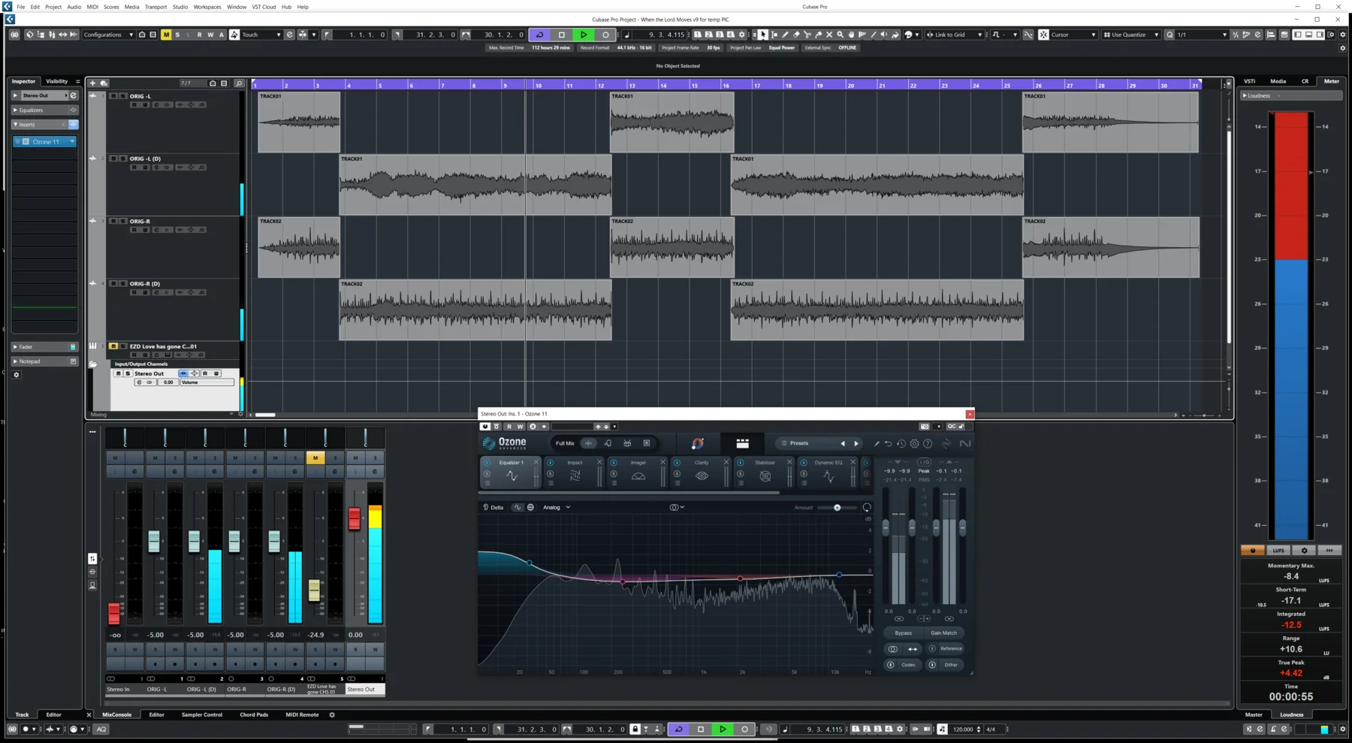The width and height of the screenshot is (1352, 743).
Task: Select the Split (scissors) tool
Action: (808, 35)
